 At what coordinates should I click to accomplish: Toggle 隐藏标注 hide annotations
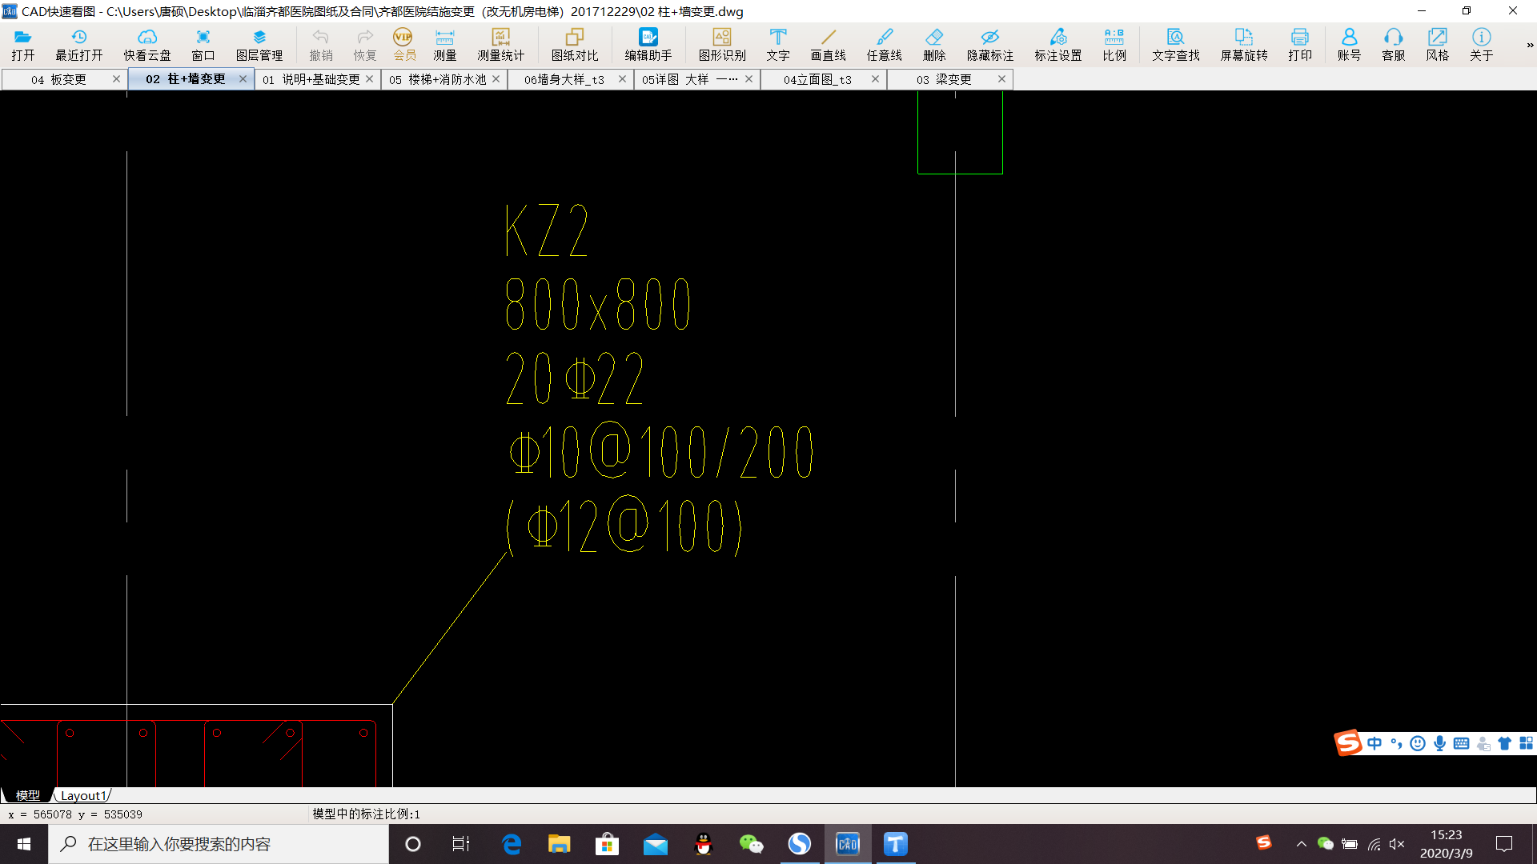[990, 45]
